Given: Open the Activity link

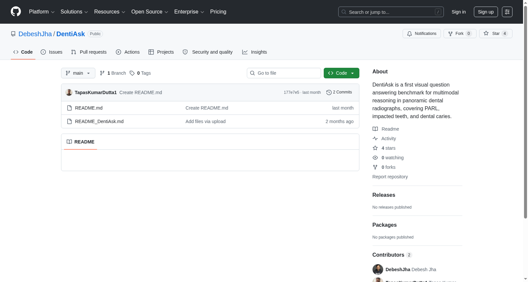Looking at the screenshot, I should [384, 139].
